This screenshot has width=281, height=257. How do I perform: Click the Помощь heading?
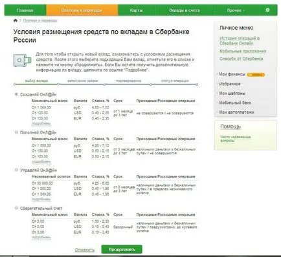(x=230, y=127)
